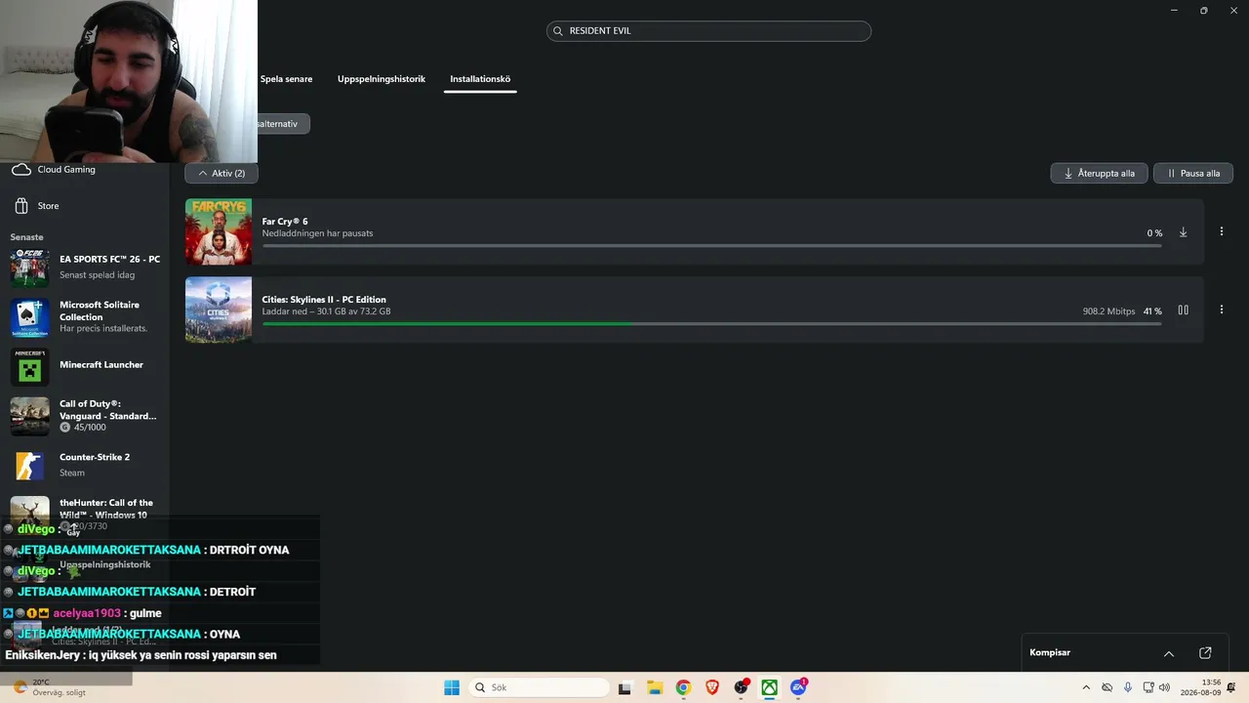Click the Cities: Skylines II progress bar
This screenshot has height=703, width=1249.
point(711,324)
